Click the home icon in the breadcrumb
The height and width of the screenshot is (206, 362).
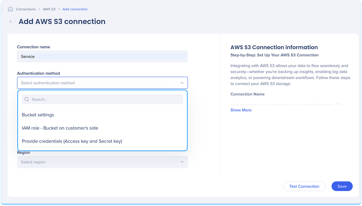click(x=10, y=9)
